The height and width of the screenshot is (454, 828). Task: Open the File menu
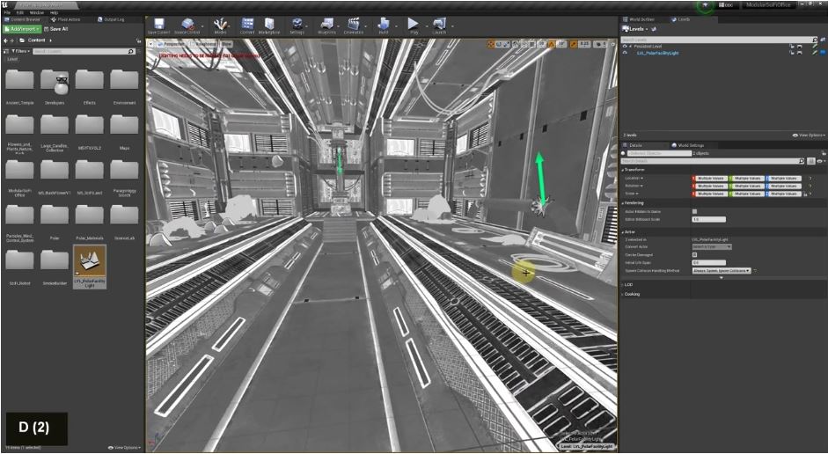7,12
